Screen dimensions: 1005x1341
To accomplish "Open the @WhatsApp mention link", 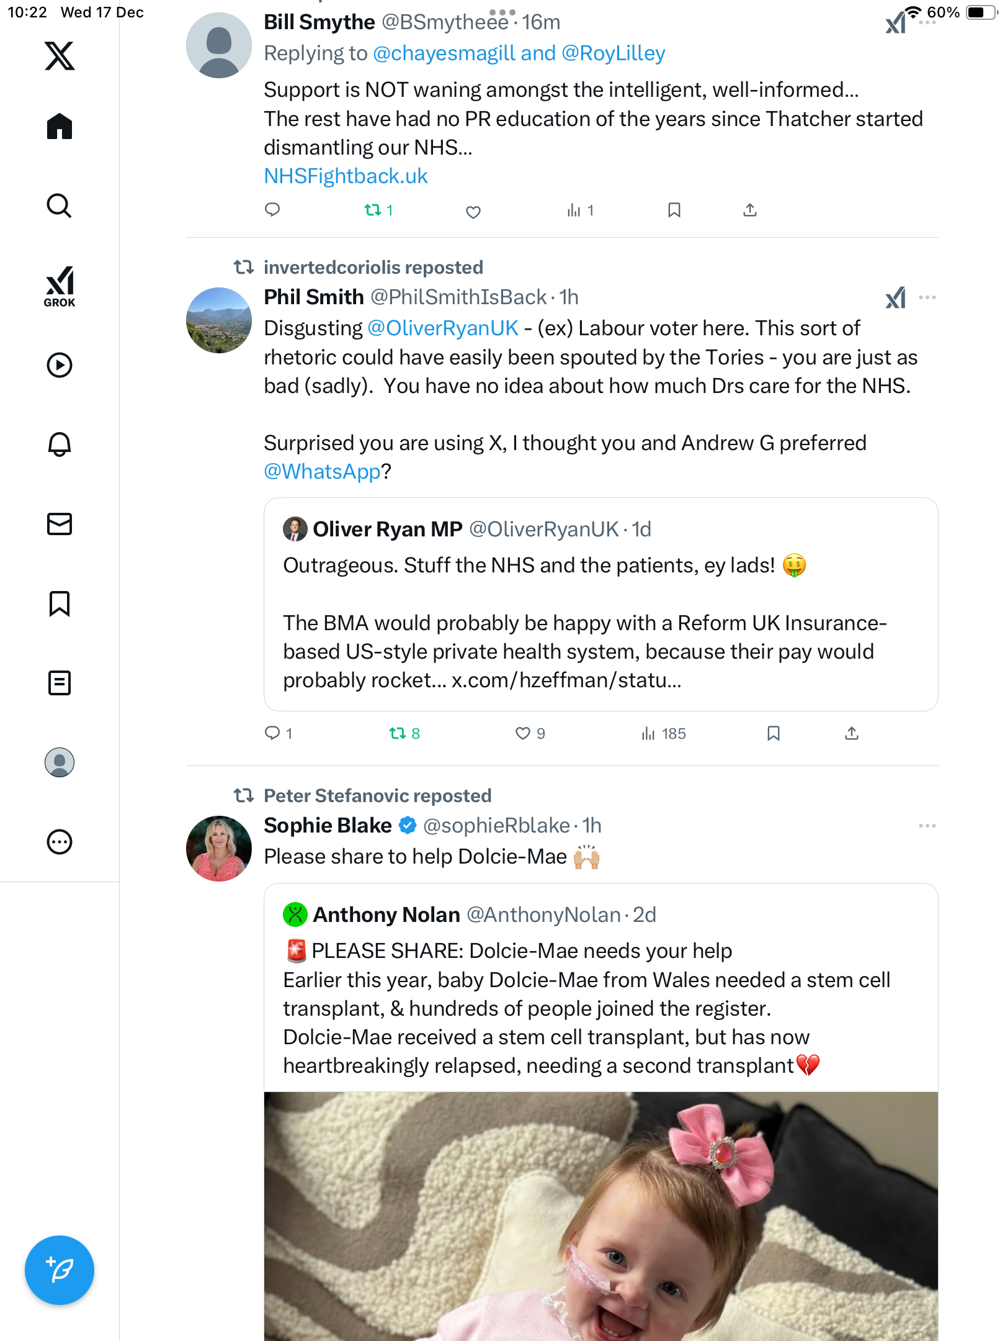I will tap(322, 472).
